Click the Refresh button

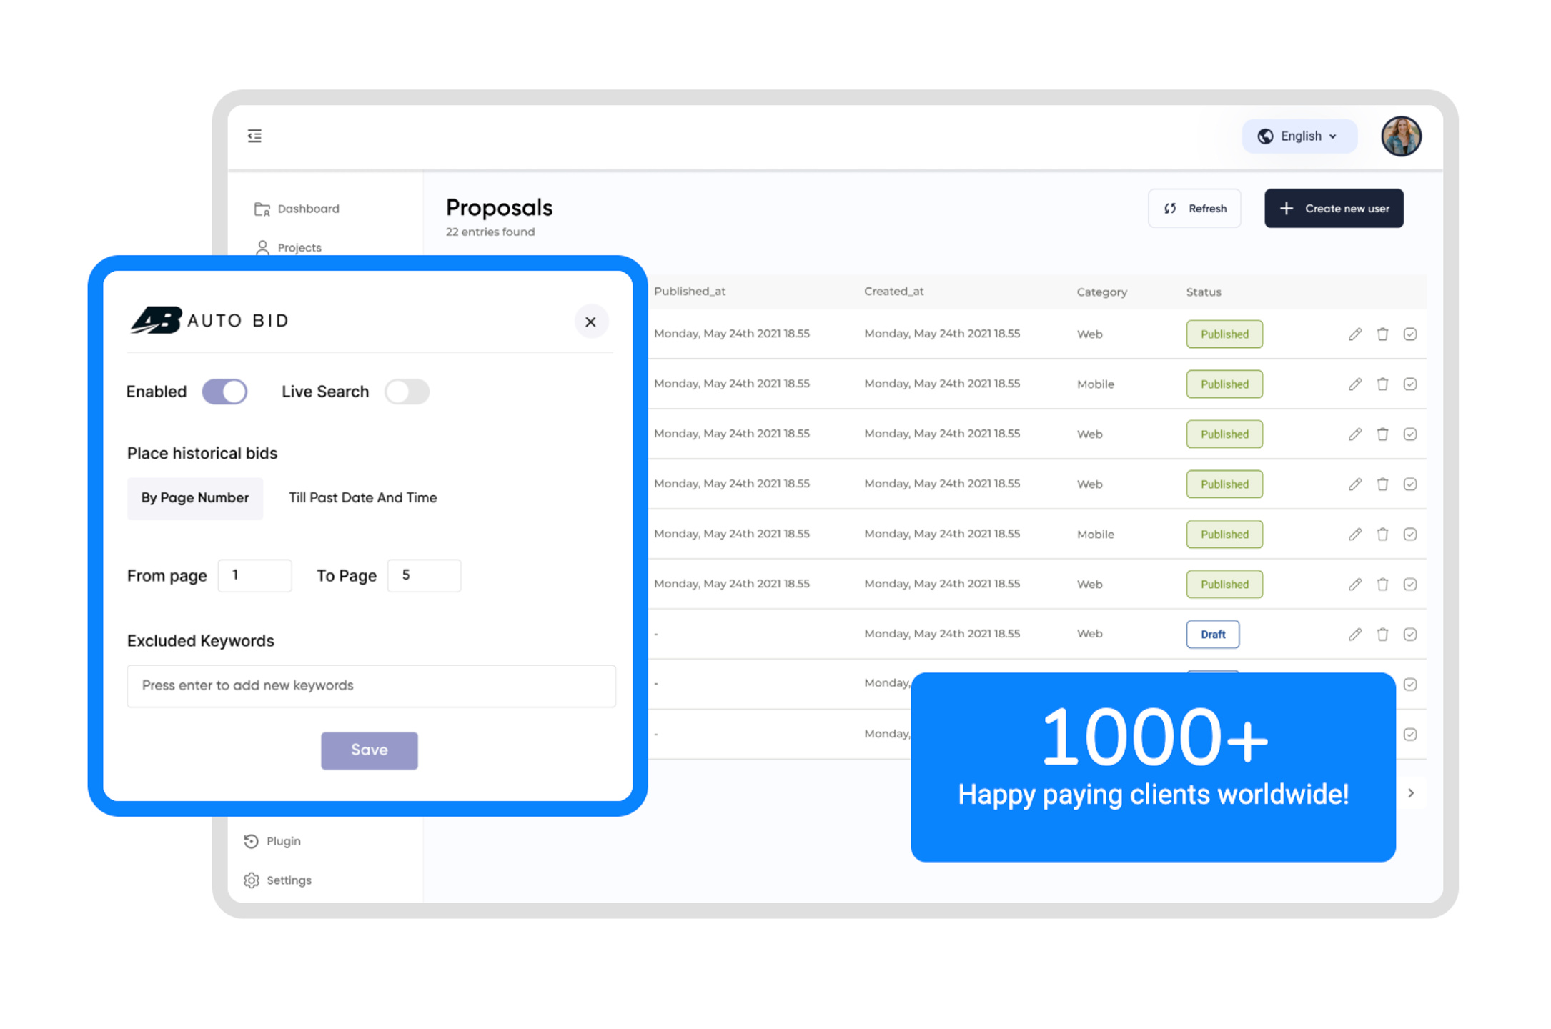[x=1194, y=208]
